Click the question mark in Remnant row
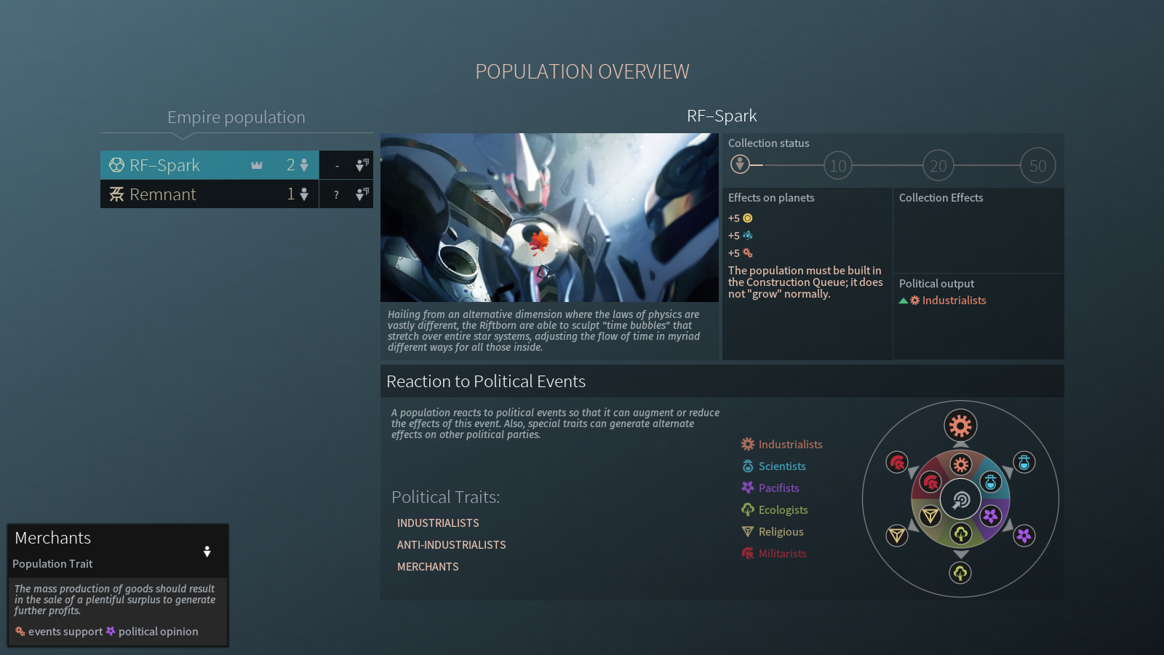This screenshot has height=655, width=1164. point(336,195)
